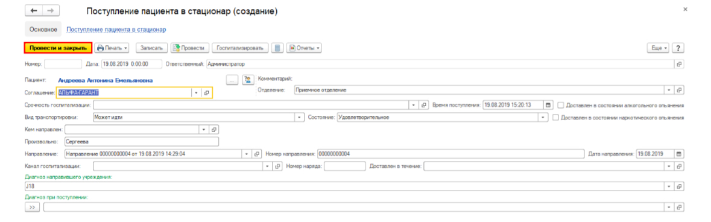Open the Ответственный field's linked record icon

tap(679, 65)
